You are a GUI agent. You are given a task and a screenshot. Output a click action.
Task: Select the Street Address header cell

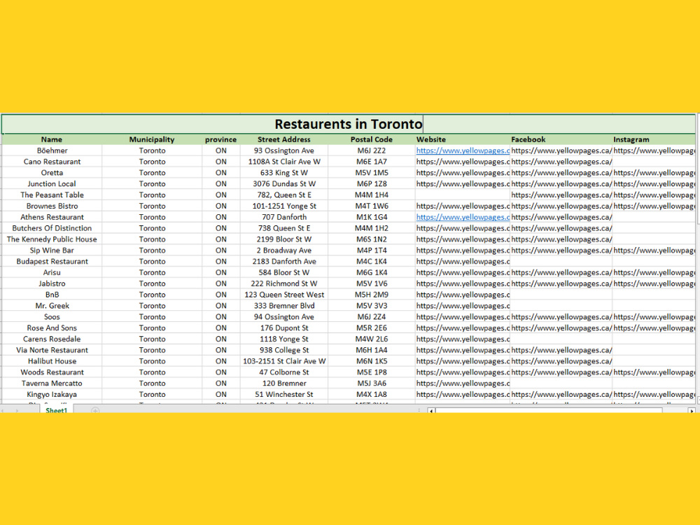pyautogui.click(x=284, y=139)
